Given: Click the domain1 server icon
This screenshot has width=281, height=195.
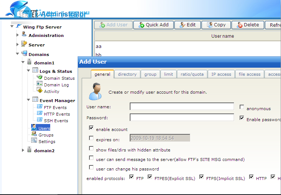Looking at the screenshot, I should (x=29, y=62).
